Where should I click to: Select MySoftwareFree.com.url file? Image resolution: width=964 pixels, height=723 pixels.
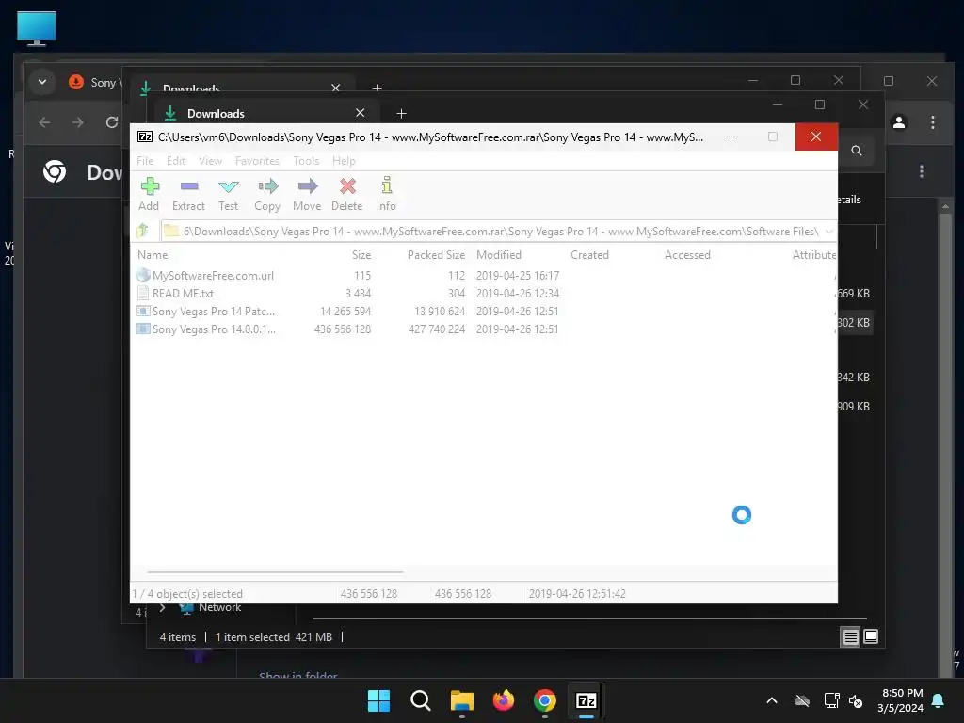point(213,276)
